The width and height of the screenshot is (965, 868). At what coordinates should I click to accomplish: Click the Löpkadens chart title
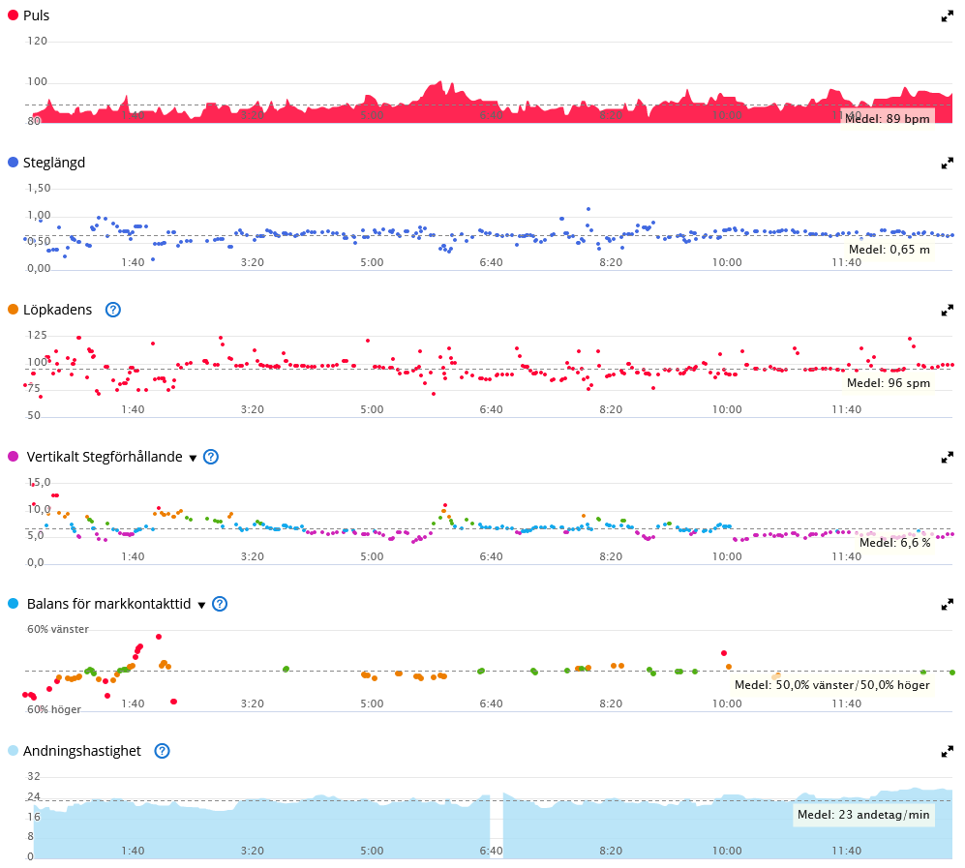click(x=58, y=310)
